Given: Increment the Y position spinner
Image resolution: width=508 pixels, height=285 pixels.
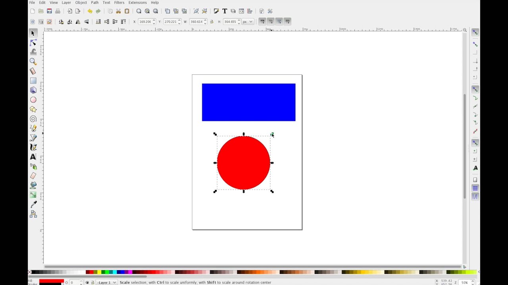Looking at the screenshot, I should 179,20.
